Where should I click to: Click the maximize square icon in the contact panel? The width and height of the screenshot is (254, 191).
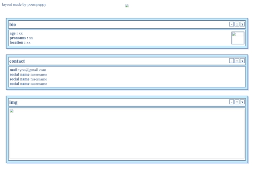pyautogui.click(x=237, y=61)
